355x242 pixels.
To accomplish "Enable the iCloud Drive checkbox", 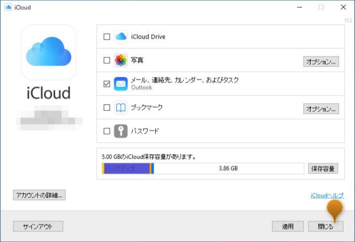I will [106, 37].
